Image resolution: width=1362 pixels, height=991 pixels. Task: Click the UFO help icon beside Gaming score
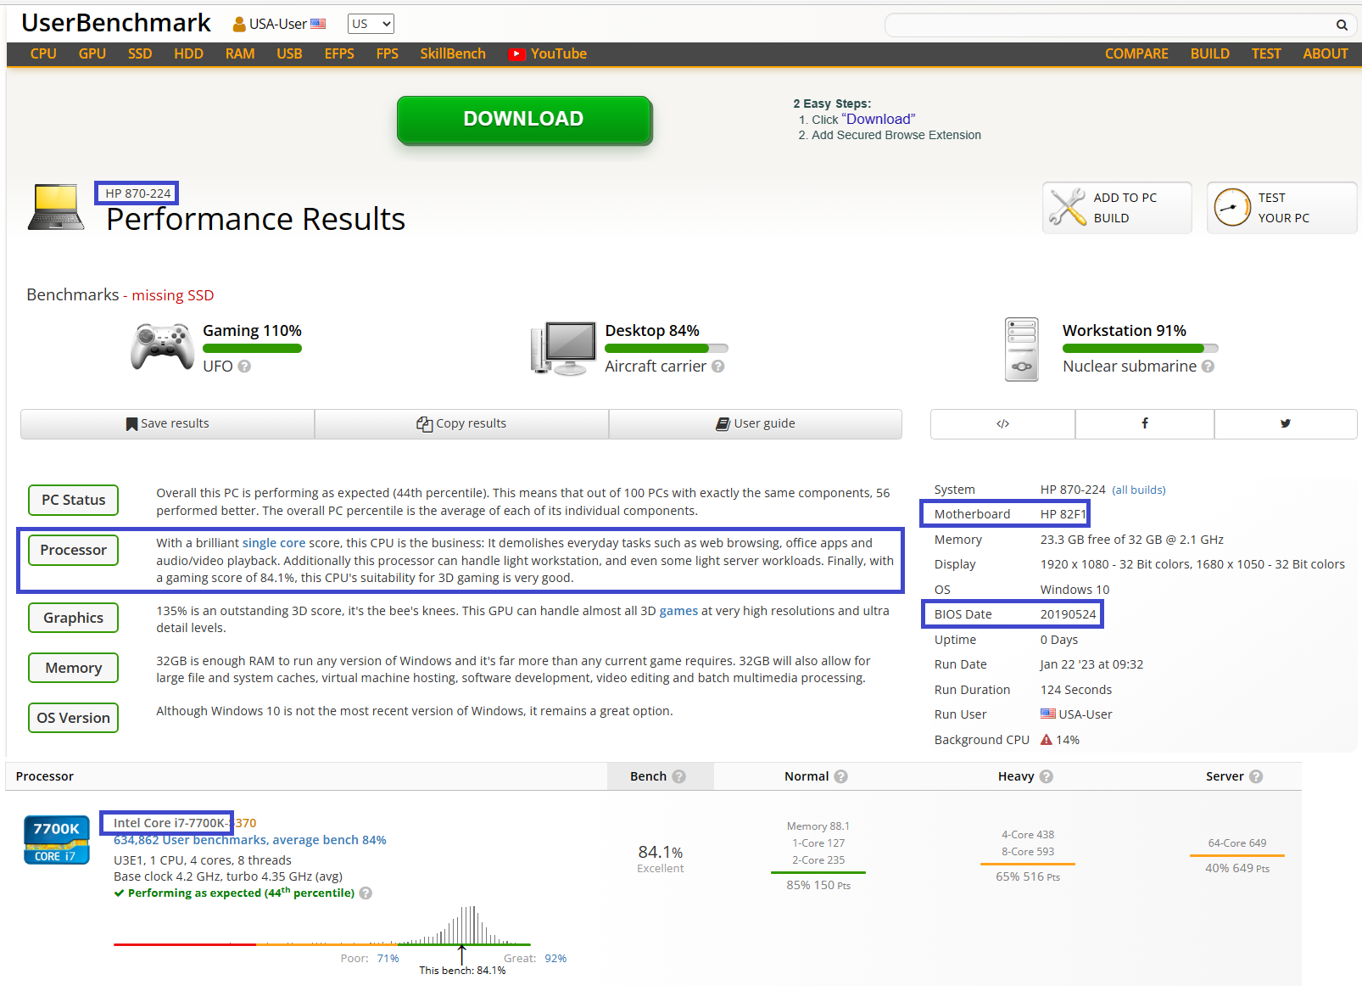(244, 367)
